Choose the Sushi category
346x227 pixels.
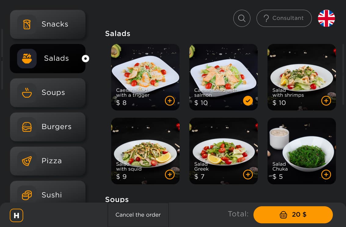click(48, 192)
